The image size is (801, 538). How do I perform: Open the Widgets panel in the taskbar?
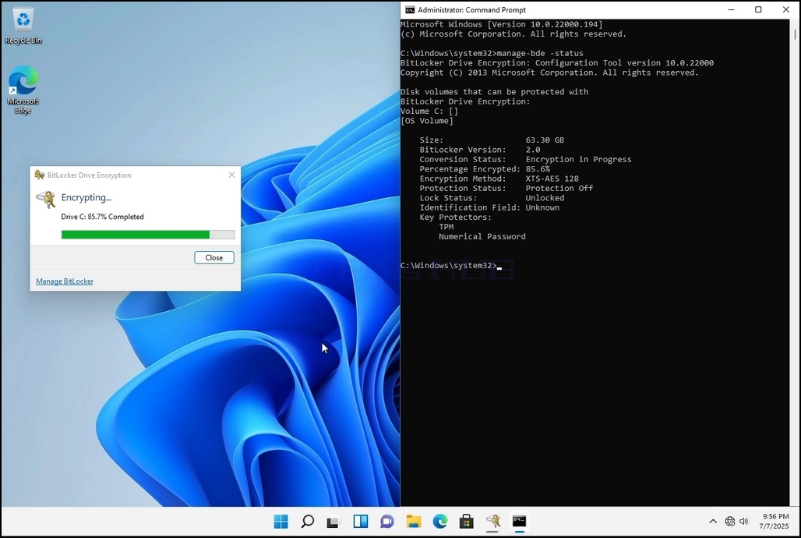(361, 521)
